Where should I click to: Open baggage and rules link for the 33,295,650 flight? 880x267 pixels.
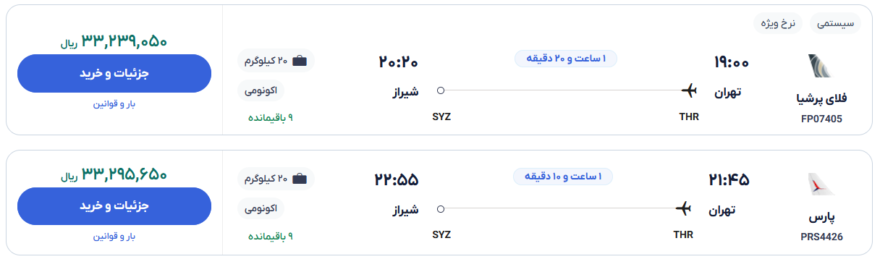click(x=114, y=236)
